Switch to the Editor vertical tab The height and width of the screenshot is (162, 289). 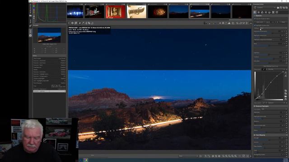click(x=30, y=33)
